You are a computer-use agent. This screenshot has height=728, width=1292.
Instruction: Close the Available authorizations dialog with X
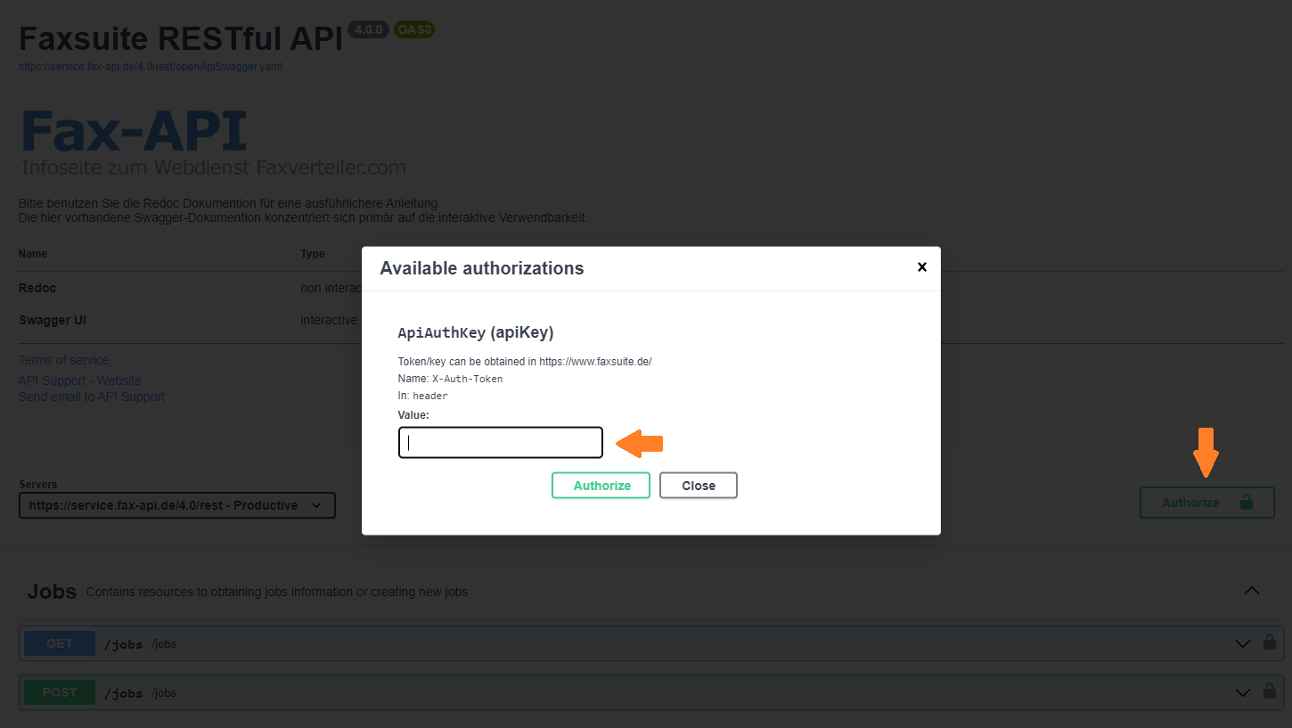tap(922, 267)
